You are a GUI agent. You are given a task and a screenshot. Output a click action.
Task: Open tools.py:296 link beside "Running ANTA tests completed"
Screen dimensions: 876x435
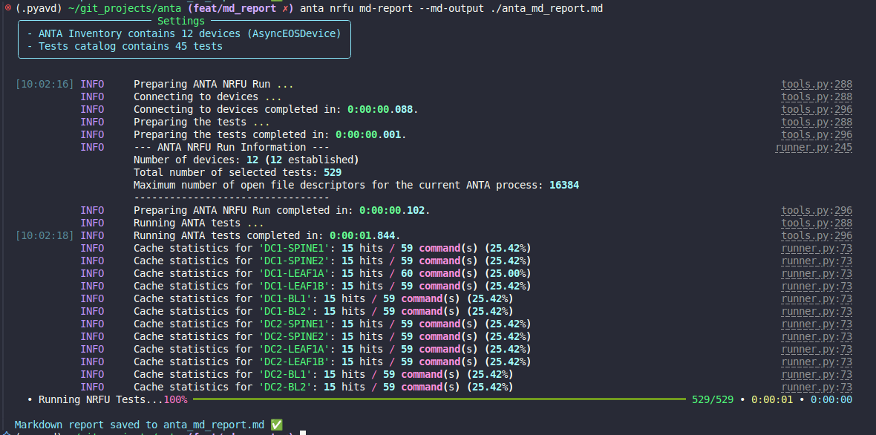[x=817, y=235]
